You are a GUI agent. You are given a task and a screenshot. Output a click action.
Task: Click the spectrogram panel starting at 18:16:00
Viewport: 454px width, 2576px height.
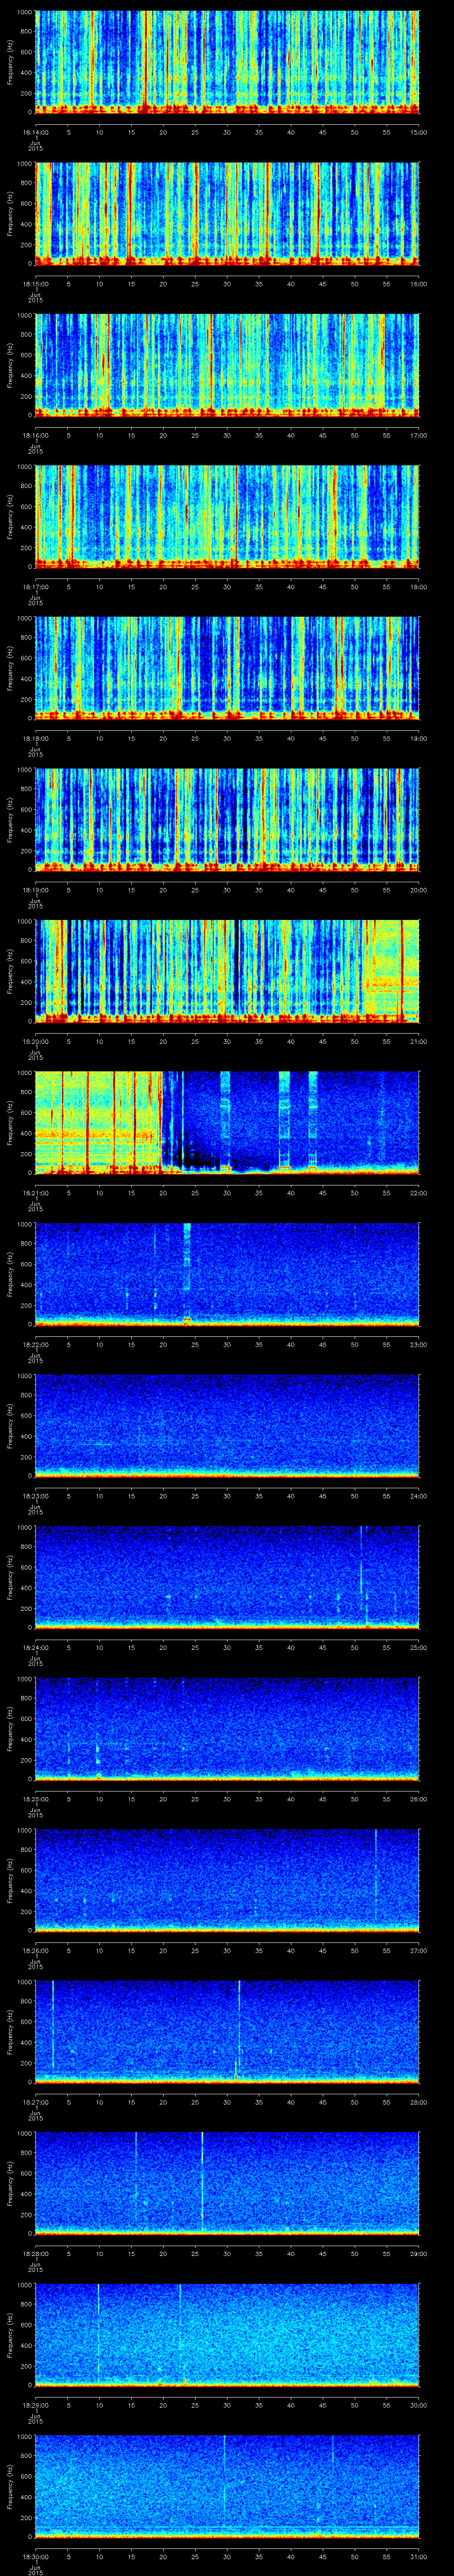click(227, 366)
